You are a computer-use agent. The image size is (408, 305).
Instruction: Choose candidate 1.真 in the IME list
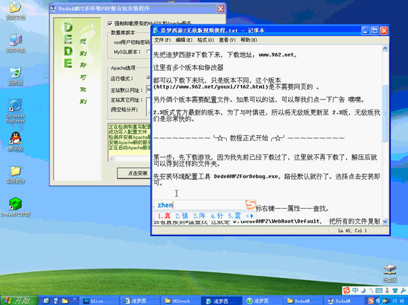click(164, 216)
